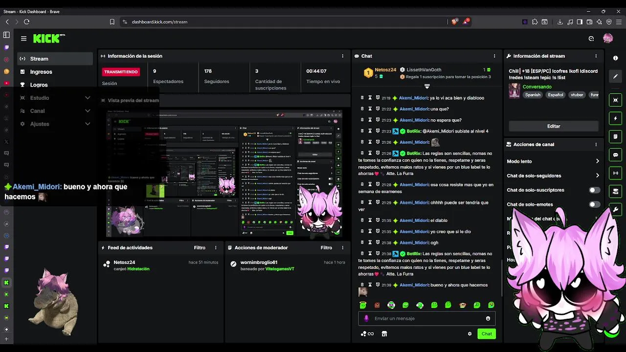Click the pencil edit icon in right rail
Screen dimensions: 626x352
615,76
